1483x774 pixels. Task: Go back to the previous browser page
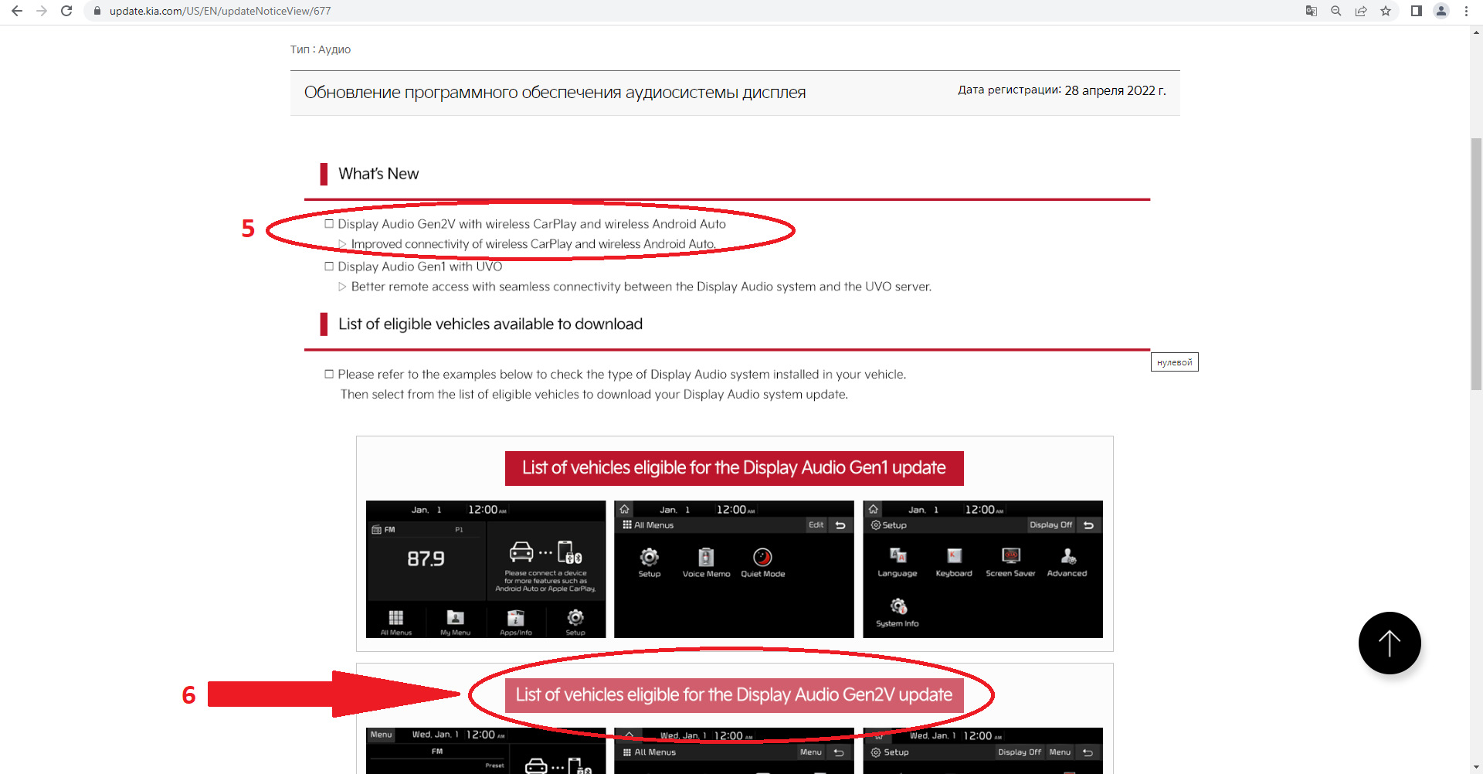pyautogui.click(x=17, y=11)
